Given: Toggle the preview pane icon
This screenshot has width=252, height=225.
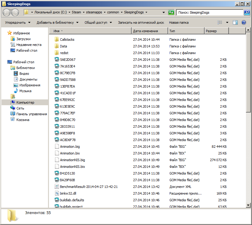Looking at the screenshot, I should pos(235,22).
